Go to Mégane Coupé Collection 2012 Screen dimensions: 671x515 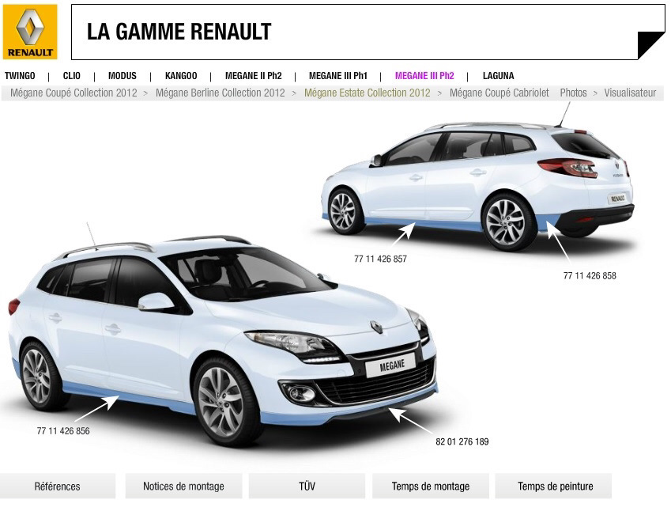point(74,93)
